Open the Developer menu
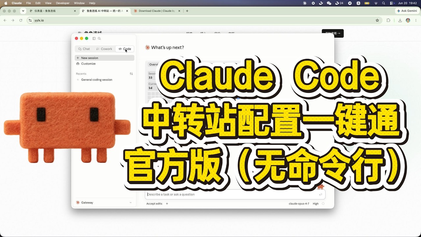 pos(63,3)
